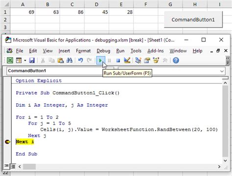Click the code window scroll up arrow

(225, 83)
